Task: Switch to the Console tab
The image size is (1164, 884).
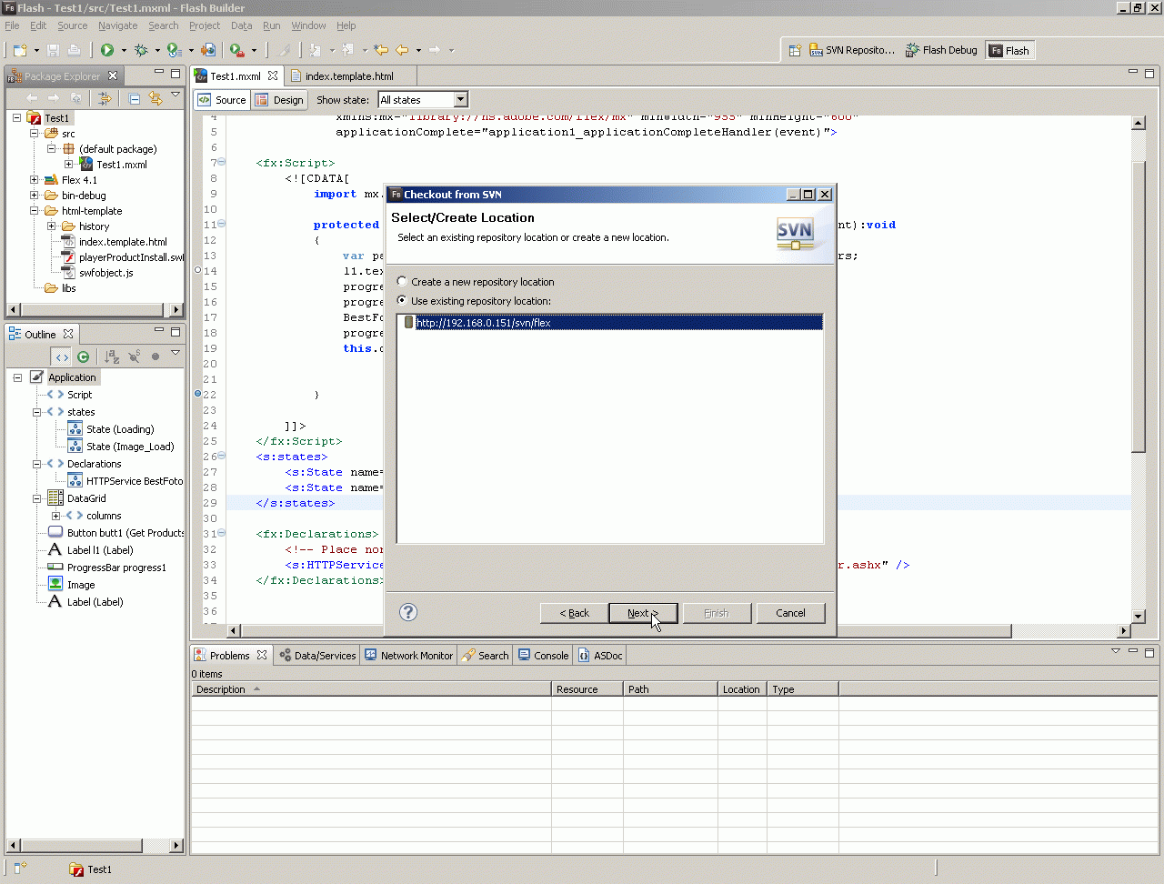Action: point(543,655)
